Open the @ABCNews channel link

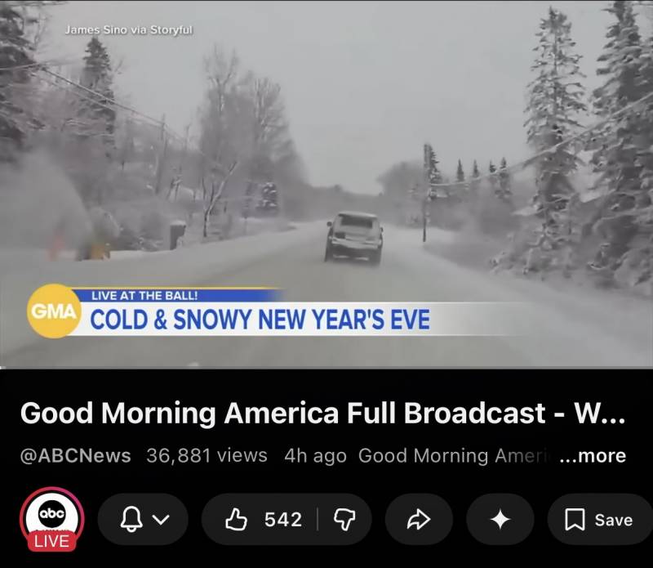tap(75, 456)
